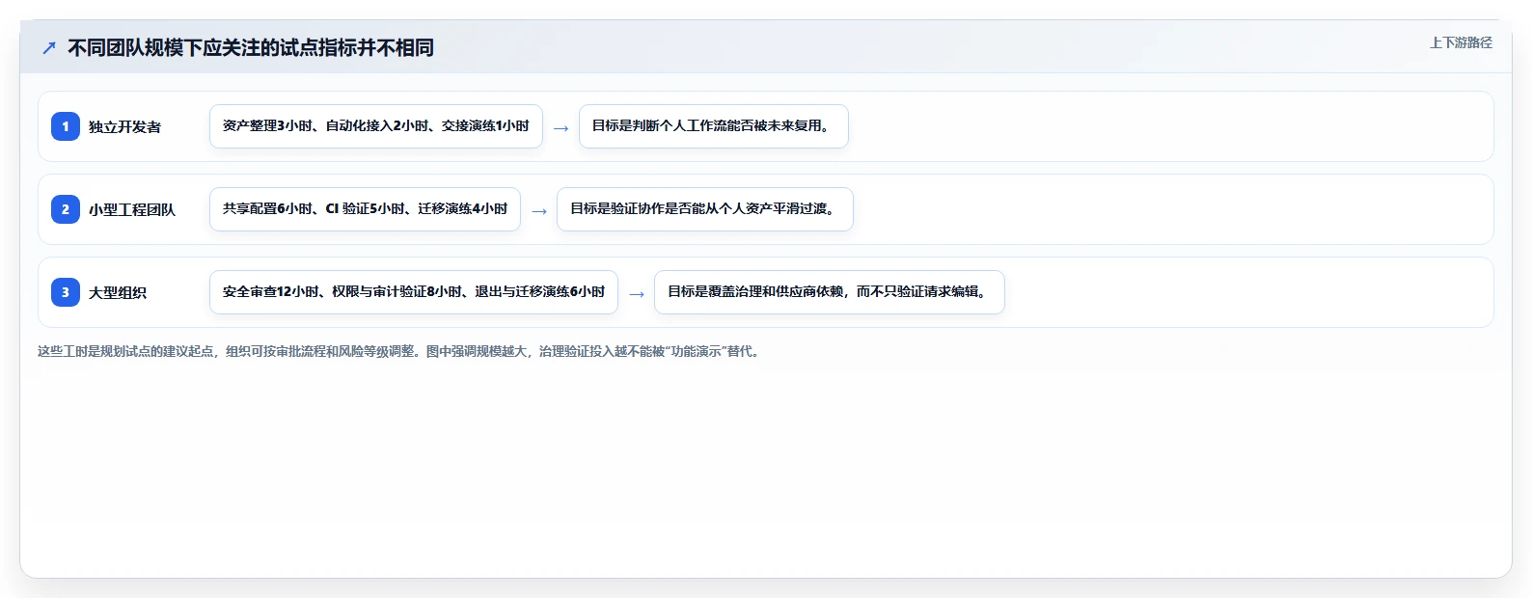Viewport: 1532px width, 598px height.
Task: Click the number 1 badge for 独立开发者
Action: [x=66, y=126]
